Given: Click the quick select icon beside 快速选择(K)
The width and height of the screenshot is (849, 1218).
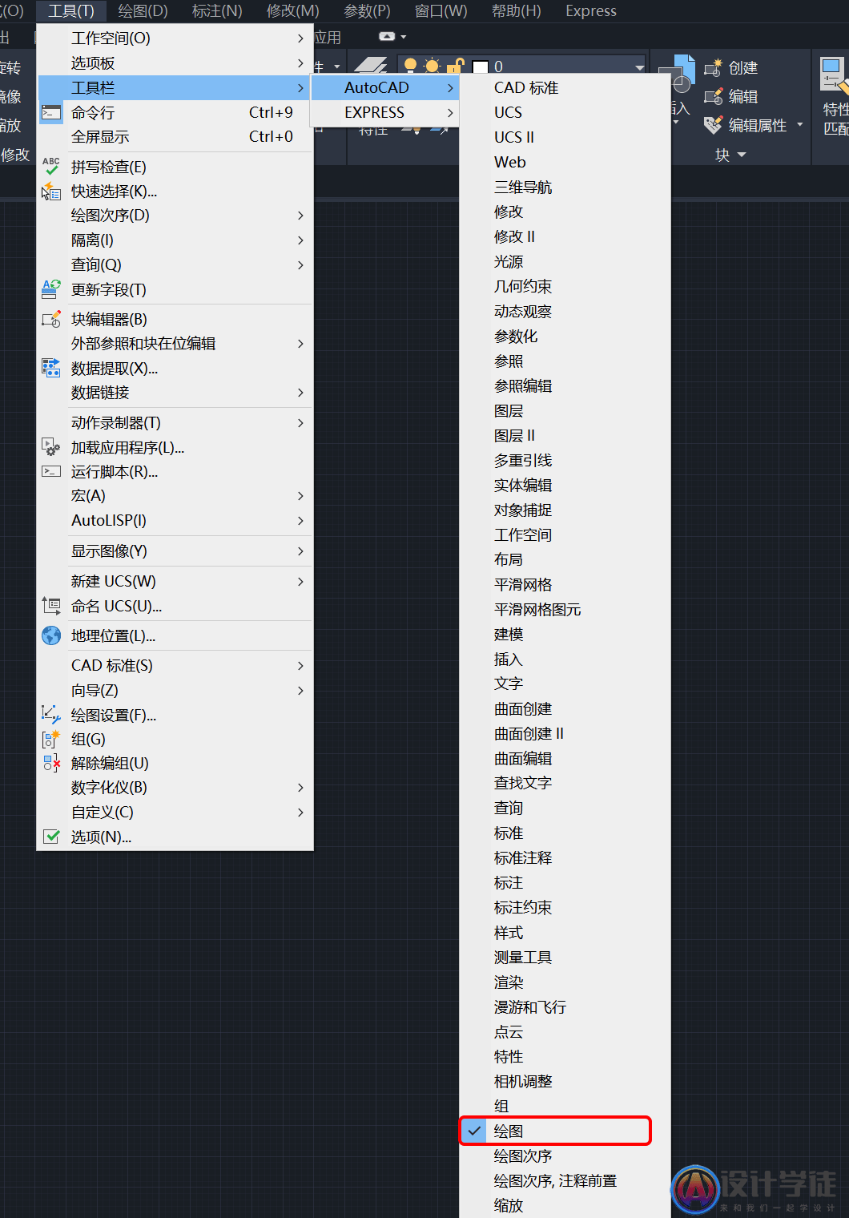Looking at the screenshot, I should coord(51,192).
